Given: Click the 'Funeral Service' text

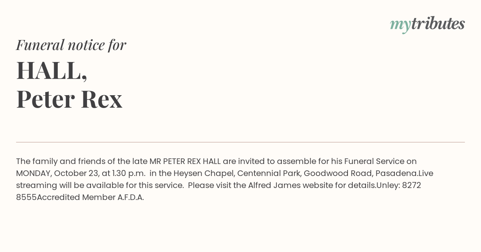Looking at the screenshot, I should (x=374, y=161).
